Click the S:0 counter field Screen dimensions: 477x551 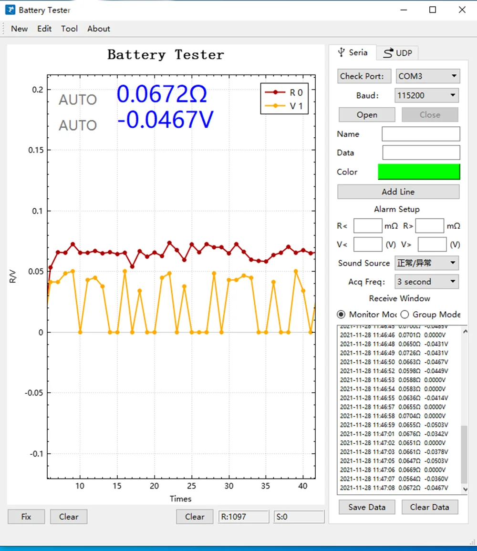(x=299, y=517)
